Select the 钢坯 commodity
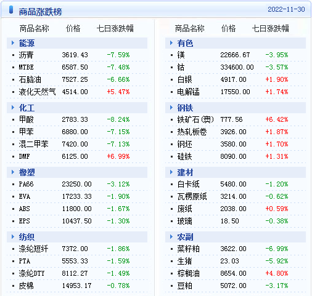312x296 pixels. point(184,144)
